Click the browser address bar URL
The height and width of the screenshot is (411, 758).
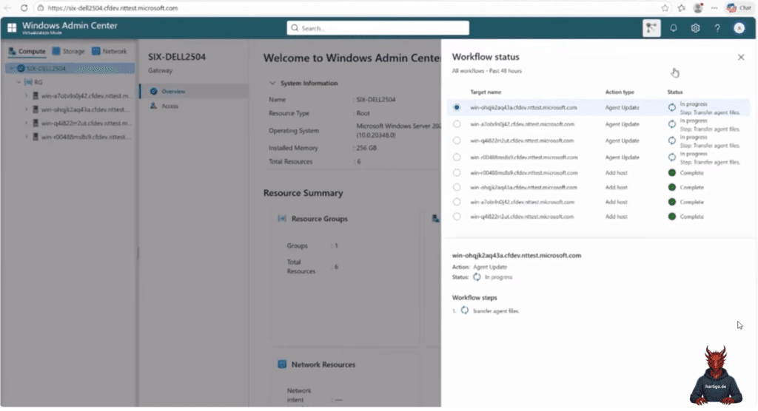[x=113, y=7]
